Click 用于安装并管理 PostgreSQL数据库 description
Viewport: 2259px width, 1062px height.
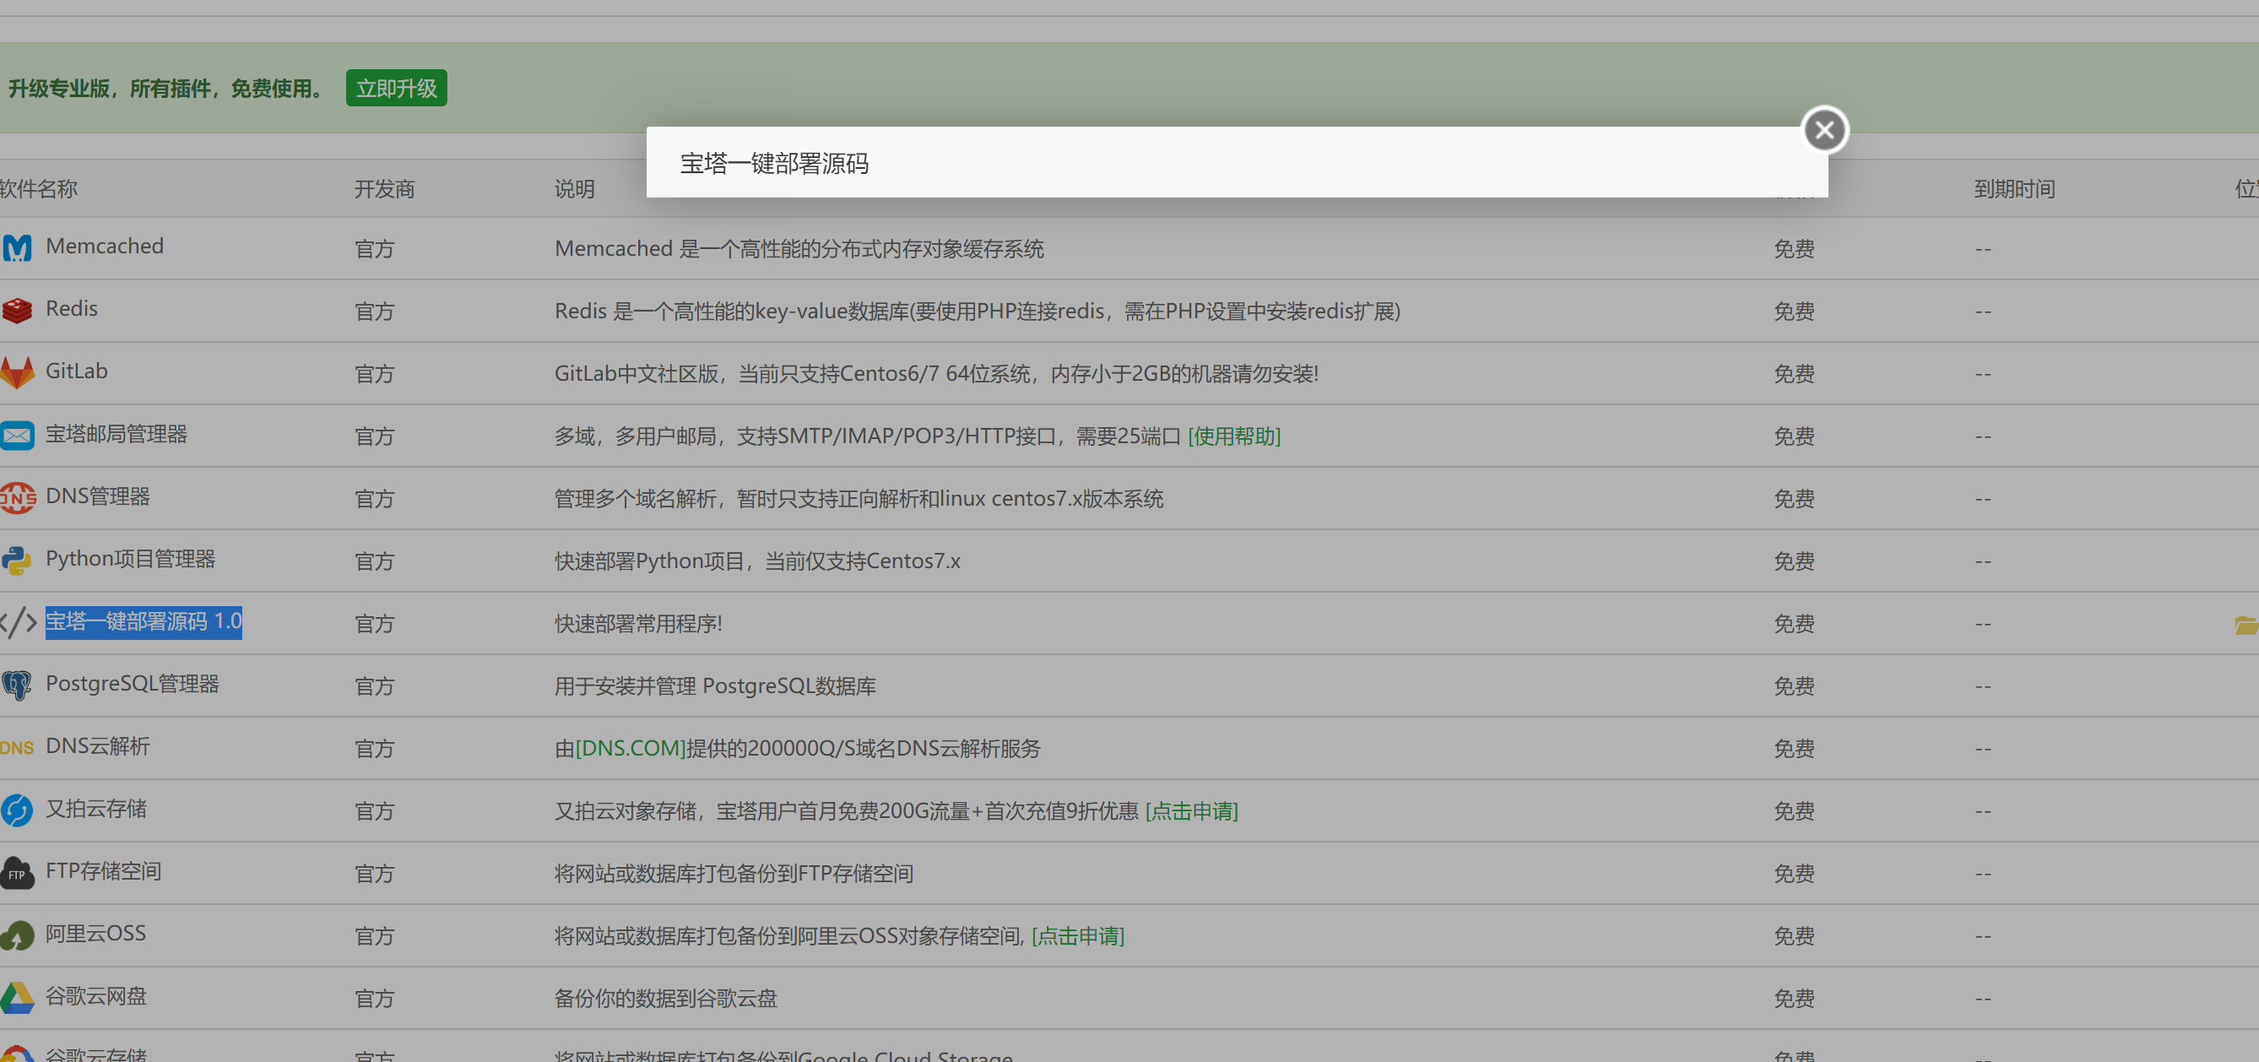point(715,685)
